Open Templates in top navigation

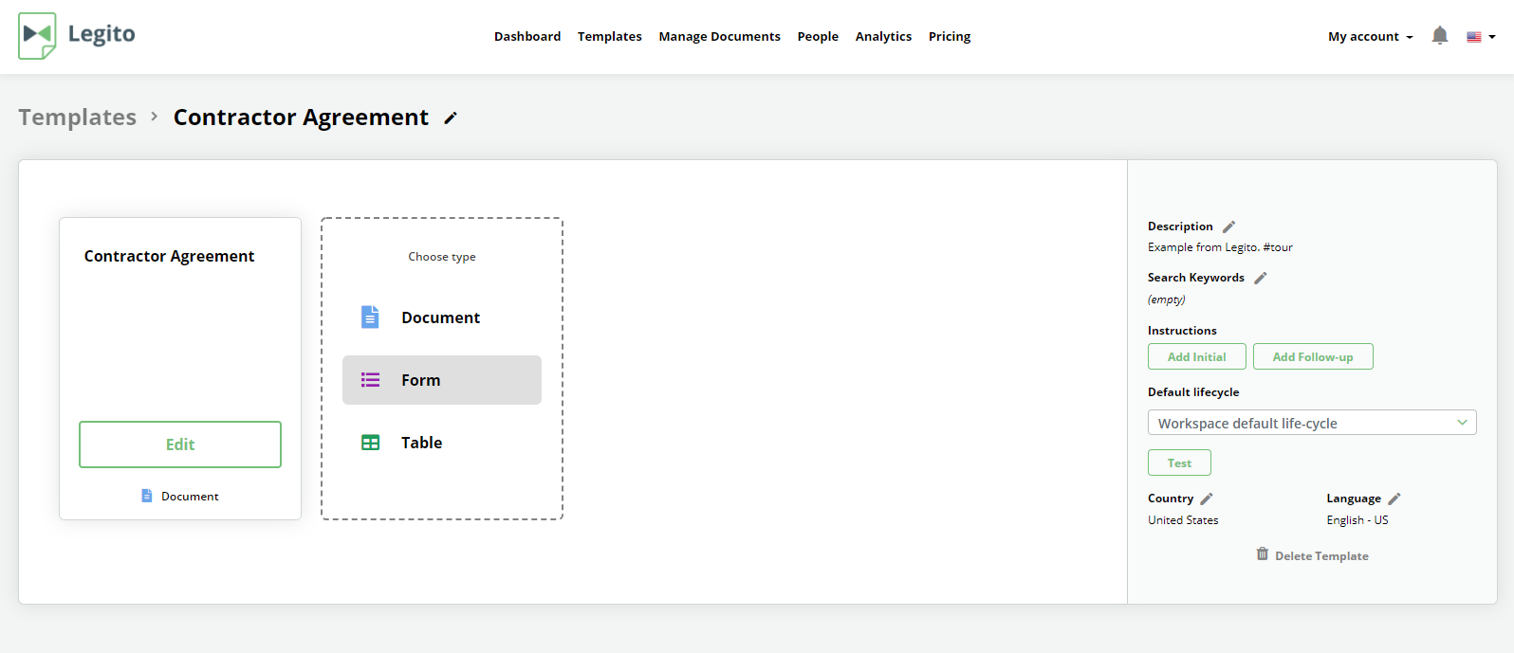coord(610,37)
